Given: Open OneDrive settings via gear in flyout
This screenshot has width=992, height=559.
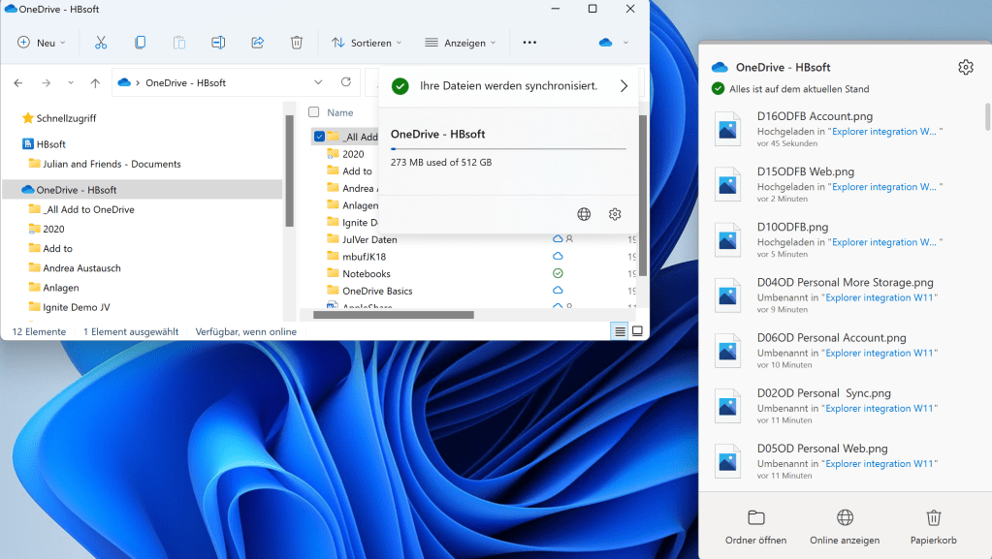Looking at the screenshot, I should 614,214.
